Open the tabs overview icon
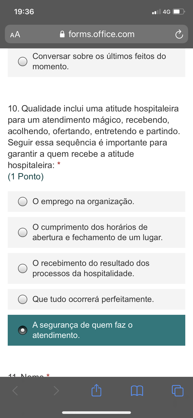The image size is (193, 418). click(177, 390)
